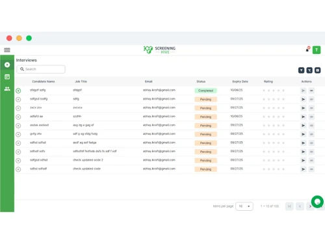The height and width of the screenshot is (244, 325).
Task: Play interview in 'check updated code 2' row
Action: [x=18, y=161]
